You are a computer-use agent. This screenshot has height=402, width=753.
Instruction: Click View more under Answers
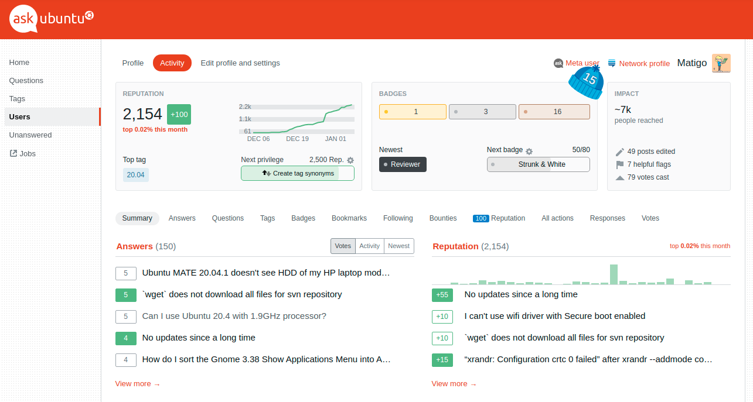point(138,384)
